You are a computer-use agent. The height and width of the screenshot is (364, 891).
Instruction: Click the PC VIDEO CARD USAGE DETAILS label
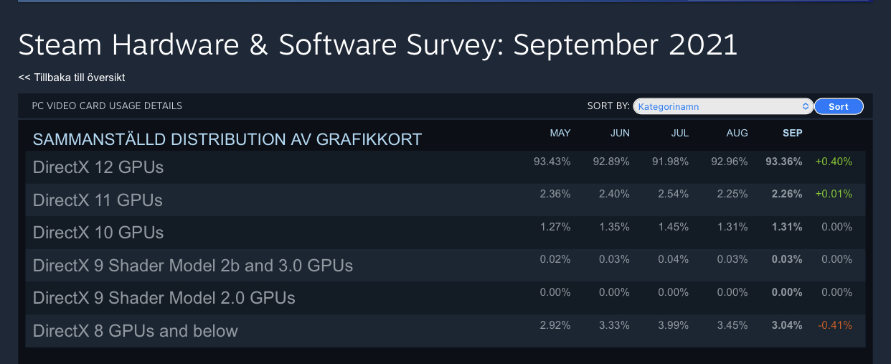tap(107, 106)
